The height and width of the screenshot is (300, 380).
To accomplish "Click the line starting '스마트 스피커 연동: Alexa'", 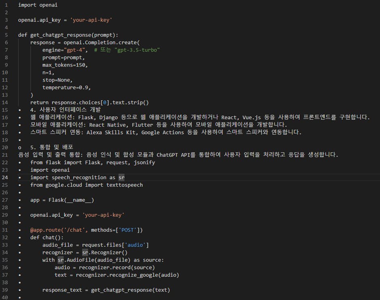I will [166, 132].
